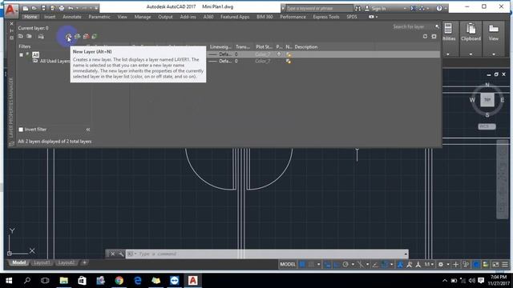The image size is (513, 288).
Task: Open the Annotate ribbon tab
Action: coord(71,17)
